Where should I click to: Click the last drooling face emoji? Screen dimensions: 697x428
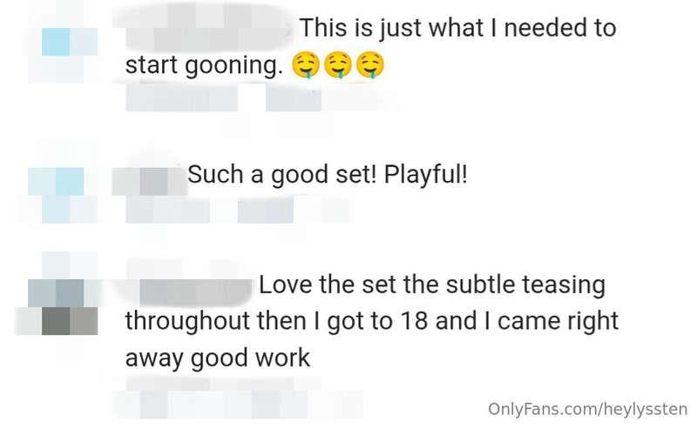pyautogui.click(x=370, y=66)
